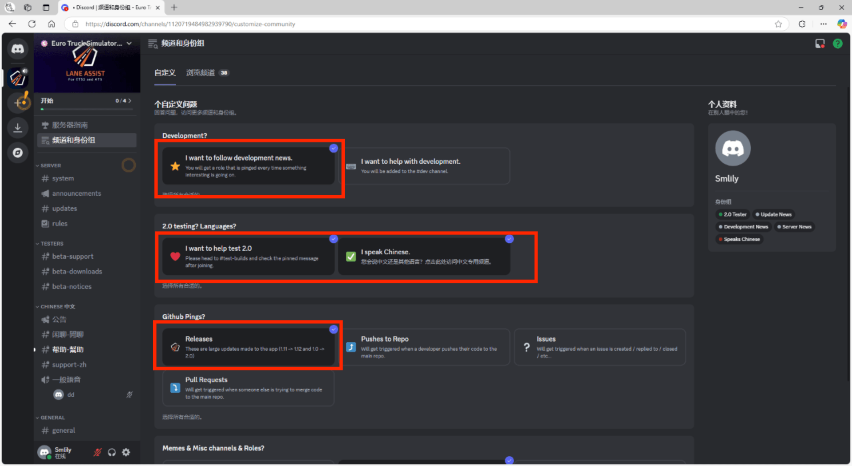852x466 pixels.
Task: Open Euro Truck Simulator server dropdown menu
Action: 129,43
